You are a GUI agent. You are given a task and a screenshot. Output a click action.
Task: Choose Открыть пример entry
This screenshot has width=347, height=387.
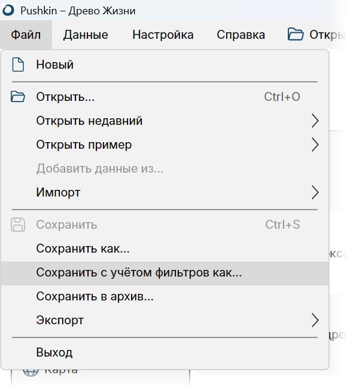pos(165,145)
